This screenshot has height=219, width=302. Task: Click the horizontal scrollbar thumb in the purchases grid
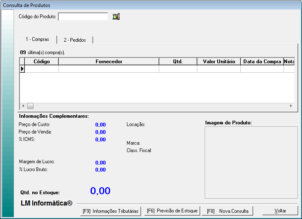pos(30,106)
